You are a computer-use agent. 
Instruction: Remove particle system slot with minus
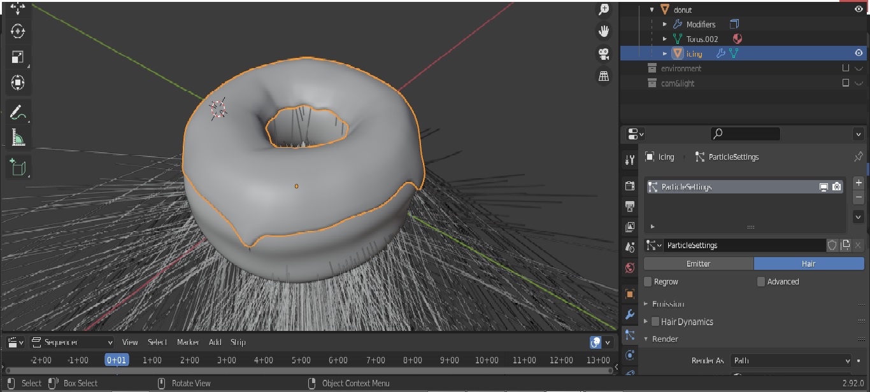tap(858, 197)
